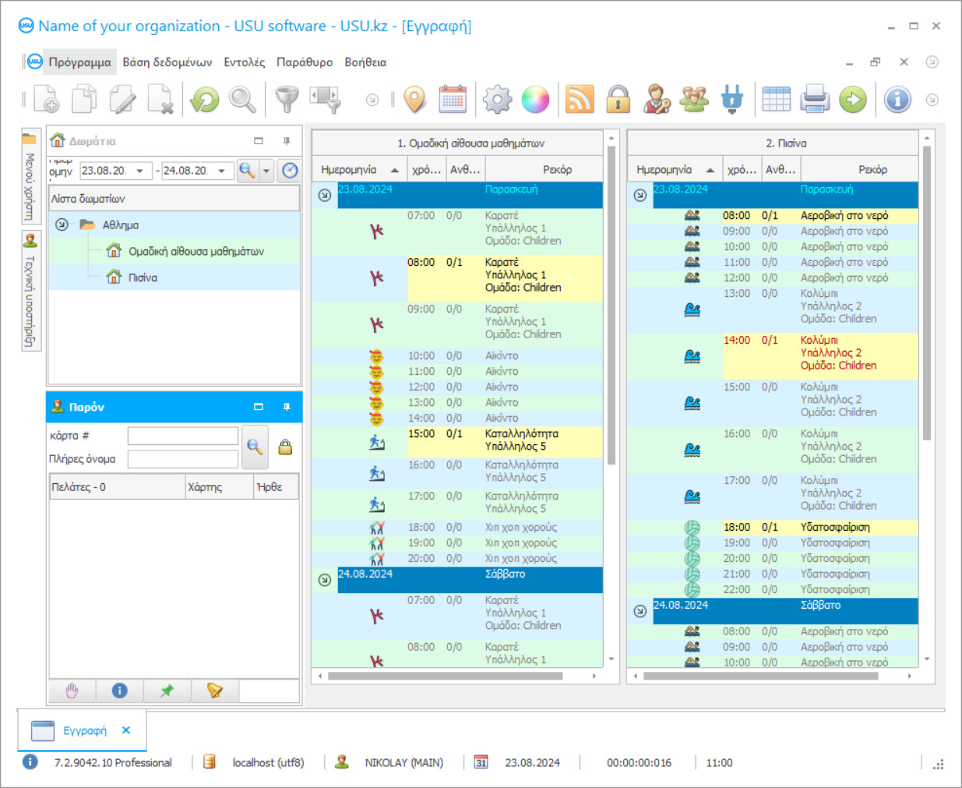Click the user with key icon

click(656, 100)
